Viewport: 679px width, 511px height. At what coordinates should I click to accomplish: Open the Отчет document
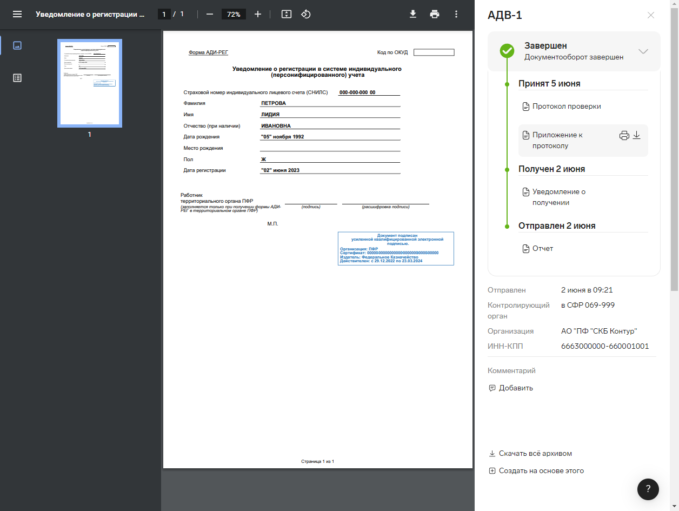point(542,249)
